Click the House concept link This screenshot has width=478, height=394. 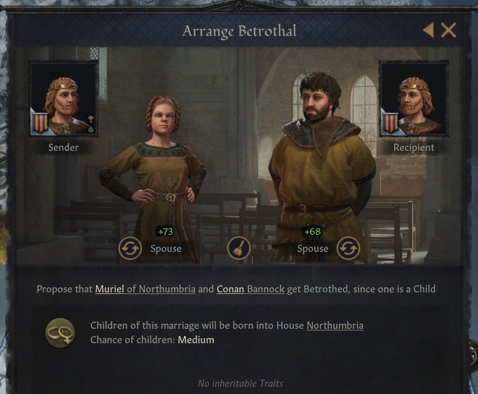[x=290, y=325]
